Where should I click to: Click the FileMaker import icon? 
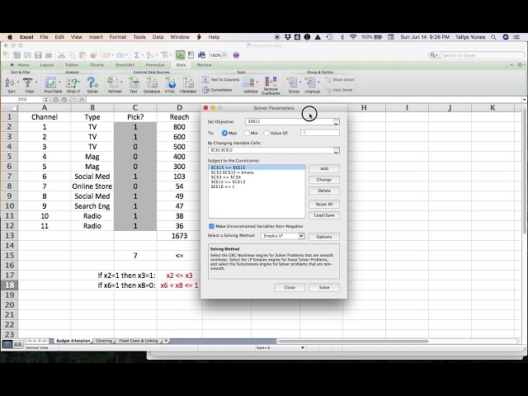point(188,82)
